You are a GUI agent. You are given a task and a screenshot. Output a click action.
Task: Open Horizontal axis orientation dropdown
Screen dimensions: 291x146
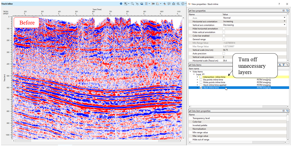tap(284, 21)
